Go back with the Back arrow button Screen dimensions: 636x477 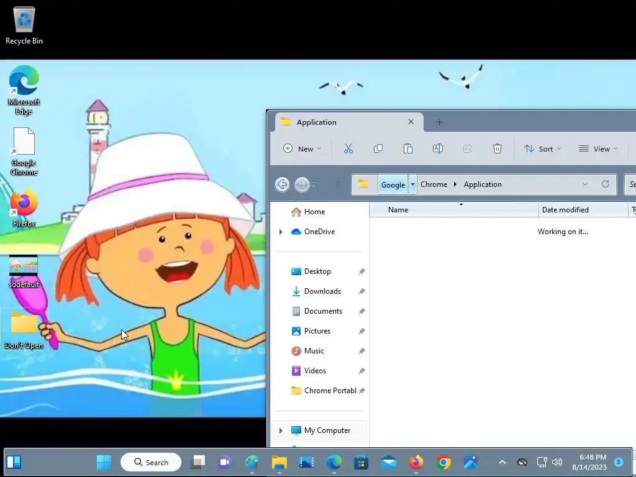coord(283,184)
